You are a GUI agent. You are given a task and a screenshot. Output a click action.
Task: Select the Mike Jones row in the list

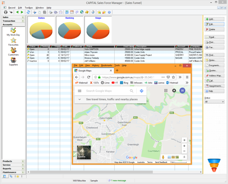tap(115, 55)
